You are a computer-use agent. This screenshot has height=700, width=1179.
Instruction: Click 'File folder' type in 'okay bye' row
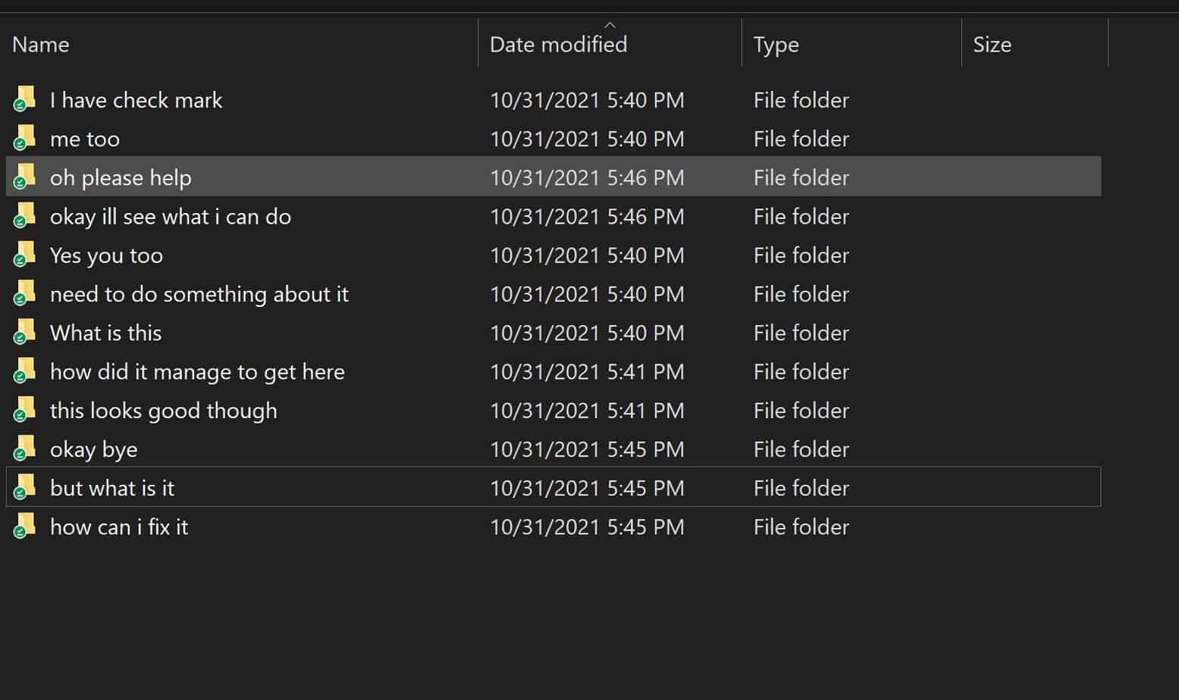click(801, 448)
